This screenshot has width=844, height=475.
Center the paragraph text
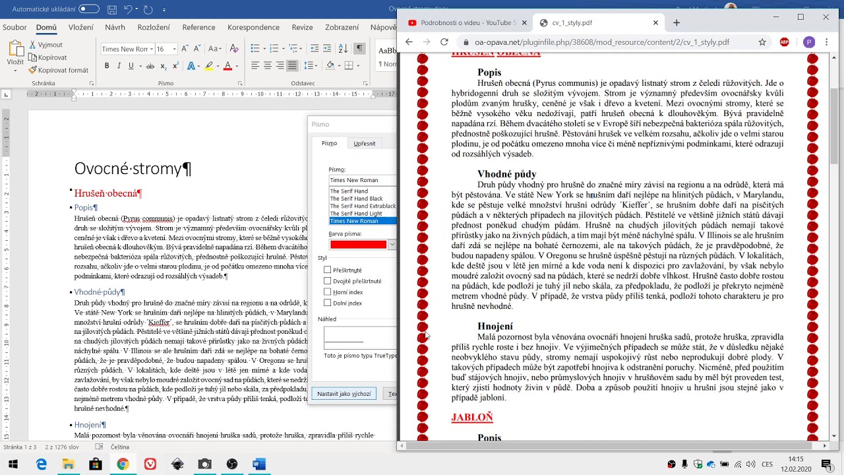pos(268,66)
